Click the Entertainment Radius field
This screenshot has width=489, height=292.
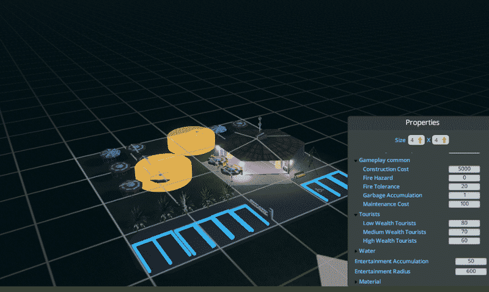(x=471, y=271)
